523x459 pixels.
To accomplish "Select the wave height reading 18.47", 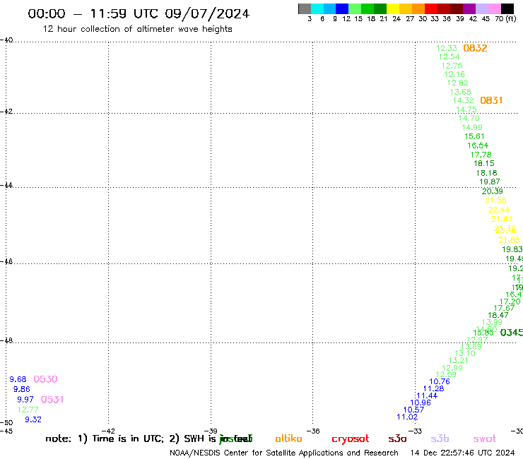I will pos(498,315).
